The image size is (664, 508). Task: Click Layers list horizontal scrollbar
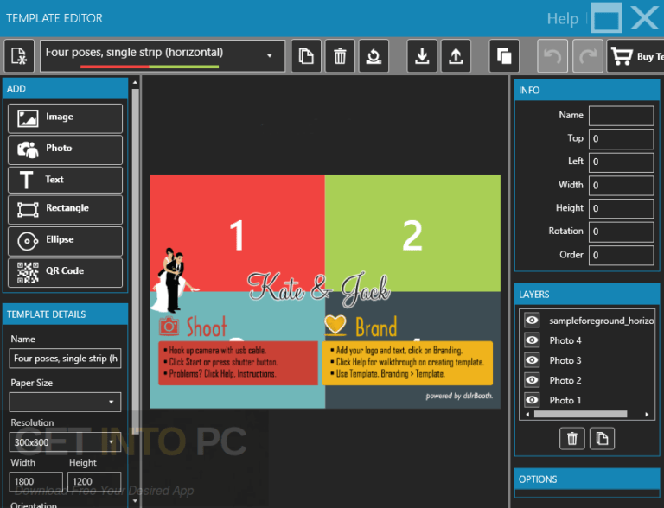pos(580,414)
